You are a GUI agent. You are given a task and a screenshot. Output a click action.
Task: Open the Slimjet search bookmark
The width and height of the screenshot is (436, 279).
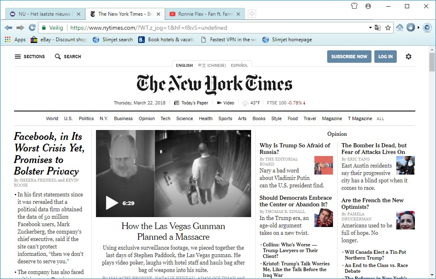point(113,40)
